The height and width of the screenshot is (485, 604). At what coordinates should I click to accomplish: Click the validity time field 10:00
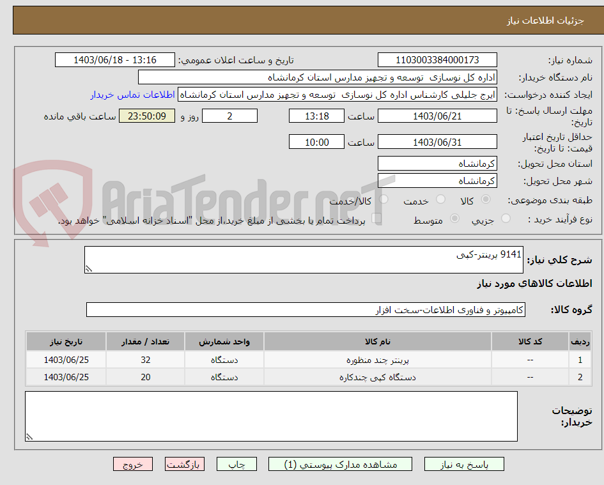click(316, 142)
